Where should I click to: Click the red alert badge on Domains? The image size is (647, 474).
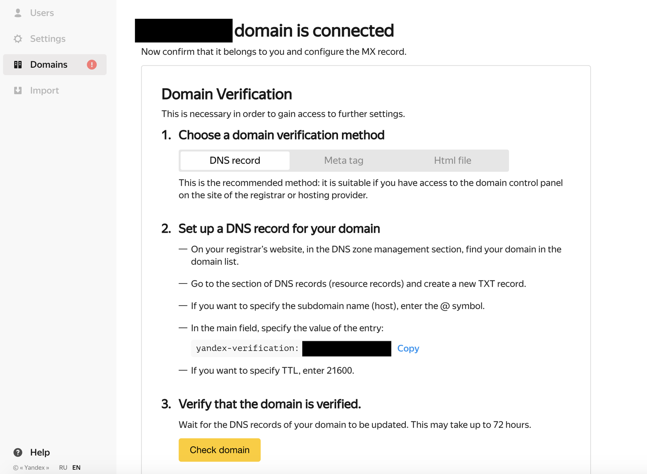pyautogui.click(x=92, y=65)
